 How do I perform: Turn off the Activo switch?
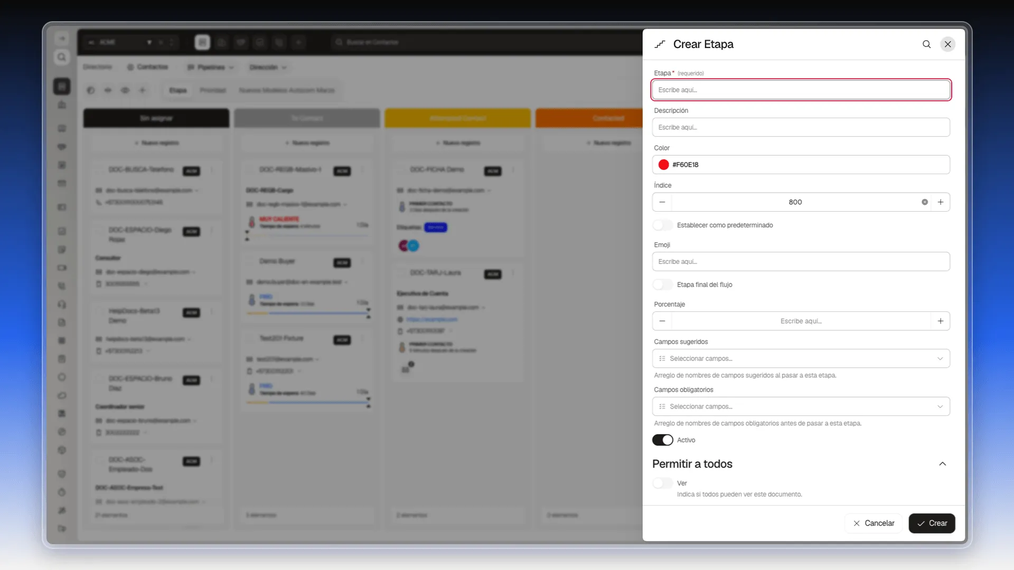(662, 440)
